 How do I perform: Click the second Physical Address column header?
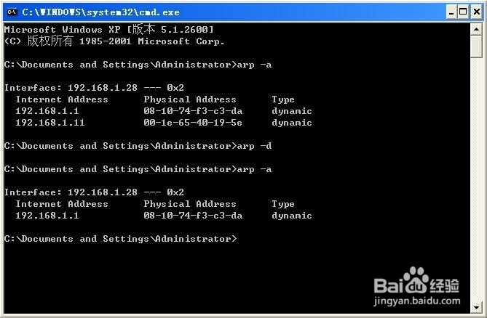[190, 204]
